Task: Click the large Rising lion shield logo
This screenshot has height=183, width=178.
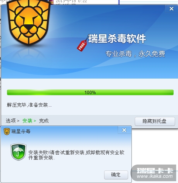Action: (x=28, y=22)
